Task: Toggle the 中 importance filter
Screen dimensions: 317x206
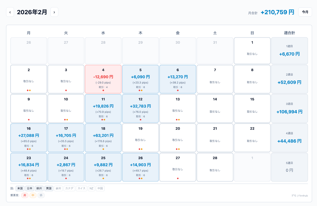Action: pos(33,195)
